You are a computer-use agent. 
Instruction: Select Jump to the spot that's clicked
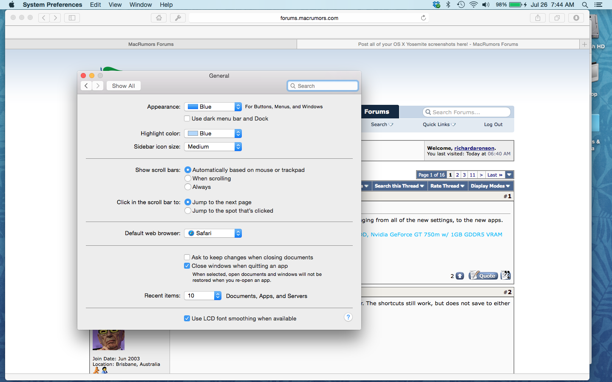tap(188, 211)
